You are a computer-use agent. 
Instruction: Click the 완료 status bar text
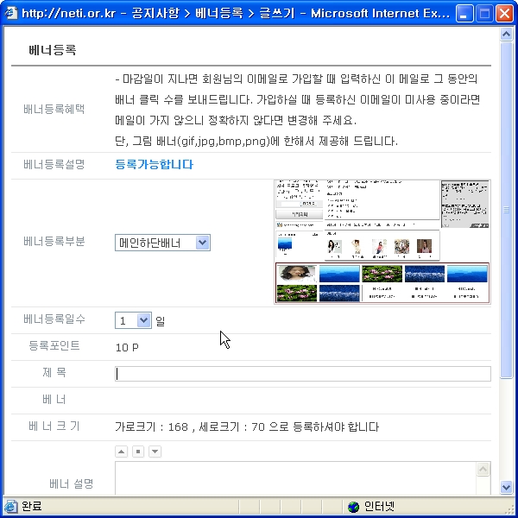coord(31,506)
